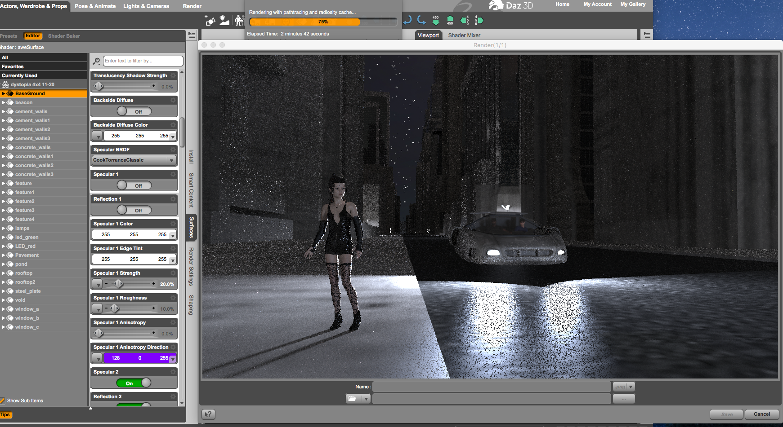Viewport: 783px width, 427px height.
Task: Open the Translucency Shadow Strength gear settings
Action: [173, 75]
